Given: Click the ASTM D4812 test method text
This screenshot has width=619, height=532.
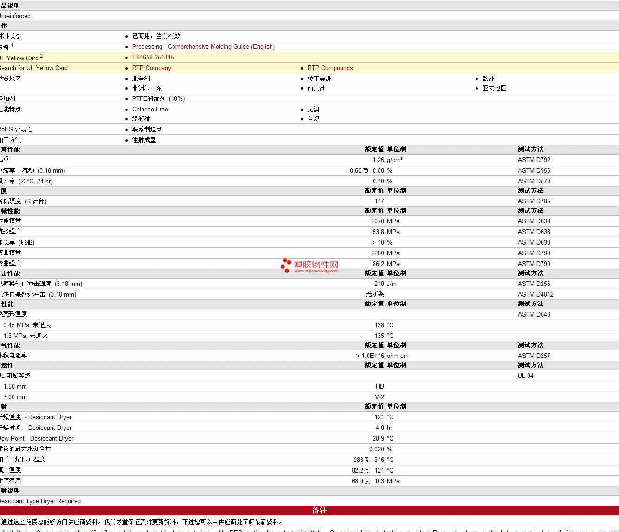Looking at the screenshot, I should point(535,295).
